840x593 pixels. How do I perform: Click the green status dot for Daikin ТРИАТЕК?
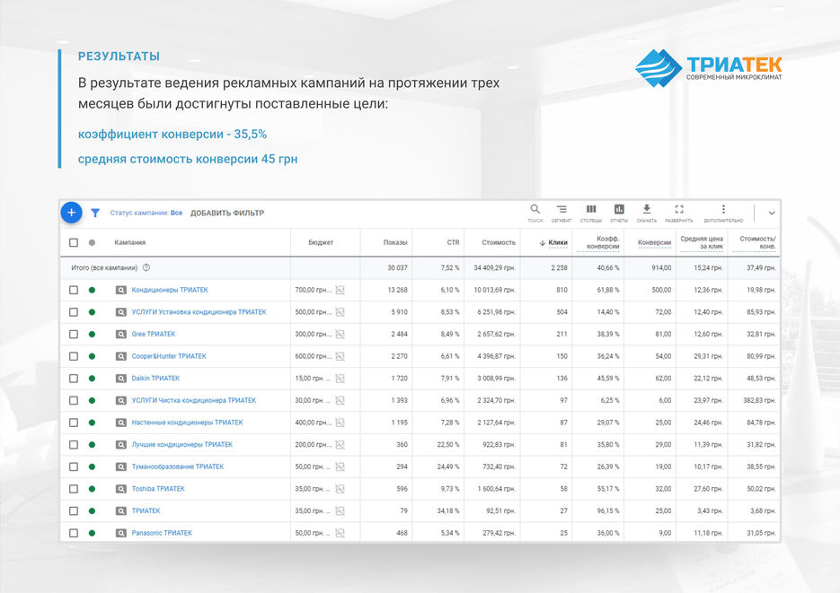click(x=92, y=378)
